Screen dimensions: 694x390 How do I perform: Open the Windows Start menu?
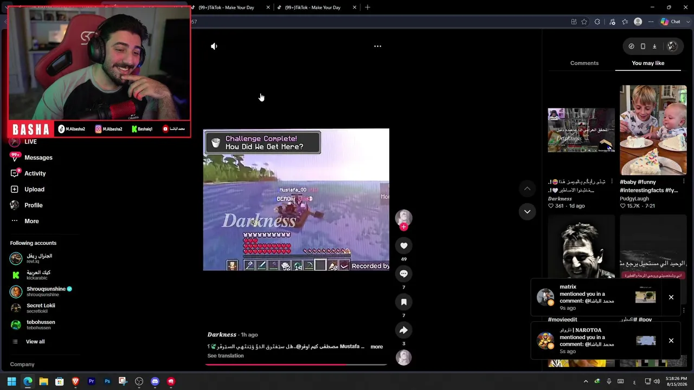(12, 382)
